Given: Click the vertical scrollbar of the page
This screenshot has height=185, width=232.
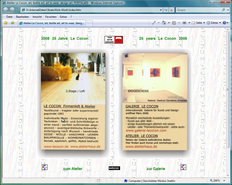Looking at the screenshot, I should tap(227, 90).
